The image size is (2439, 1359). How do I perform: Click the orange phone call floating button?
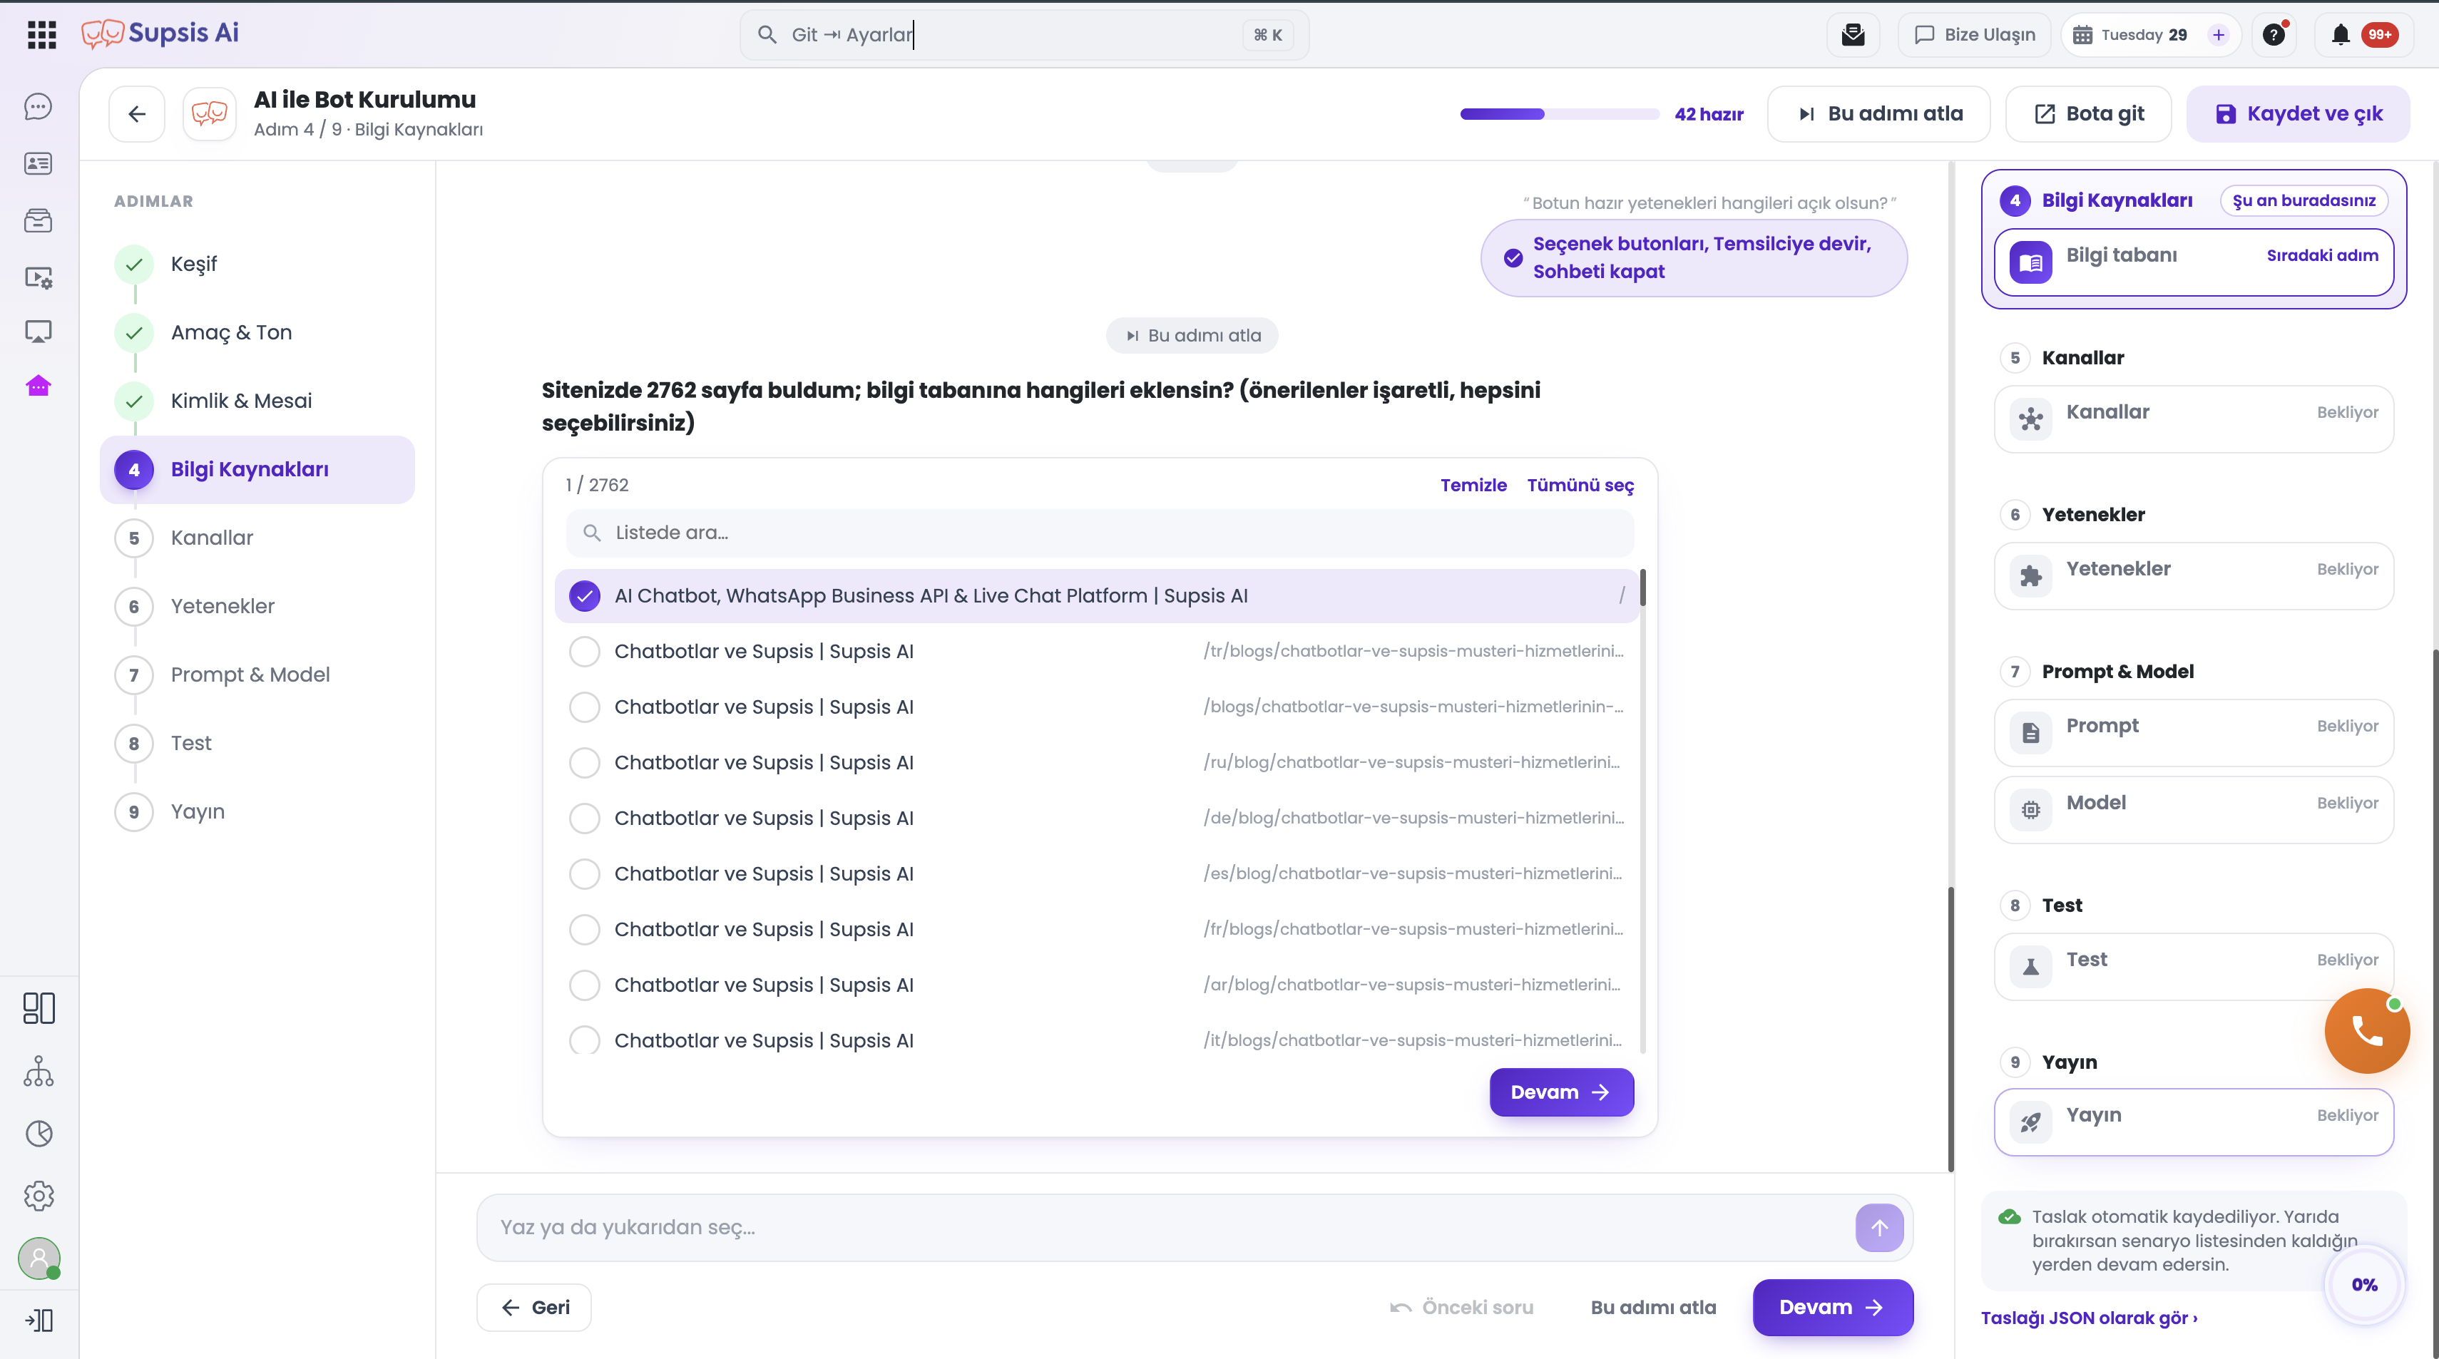2367,1030
